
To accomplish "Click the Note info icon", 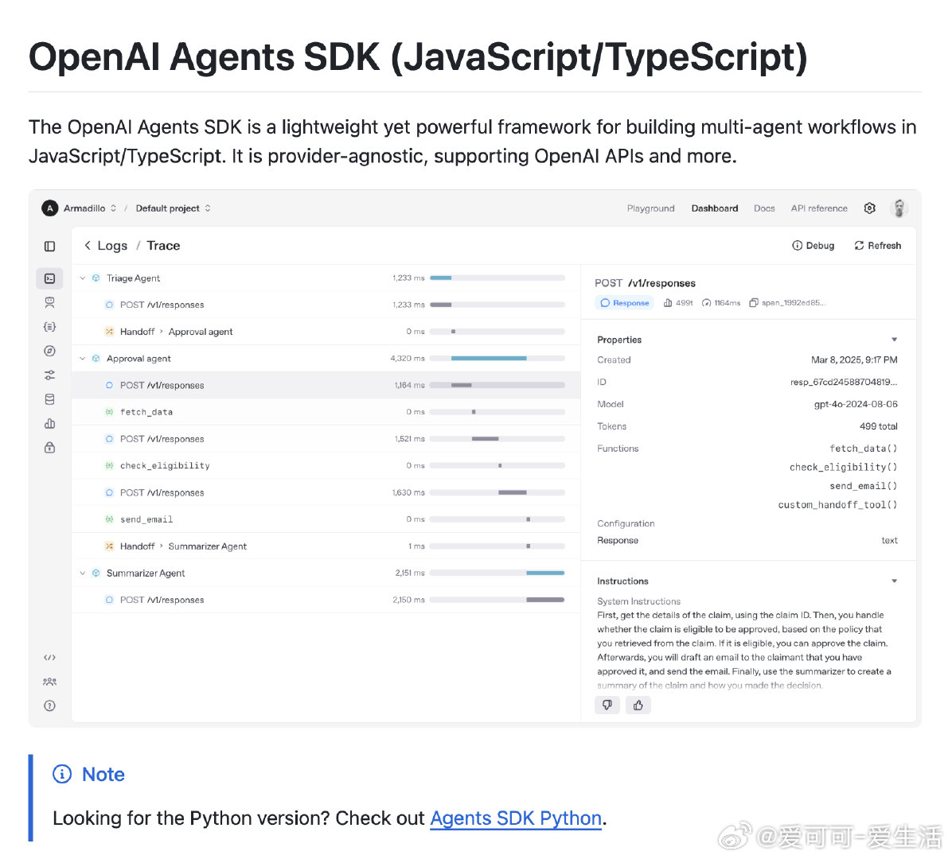I will (x=62, y=774).
